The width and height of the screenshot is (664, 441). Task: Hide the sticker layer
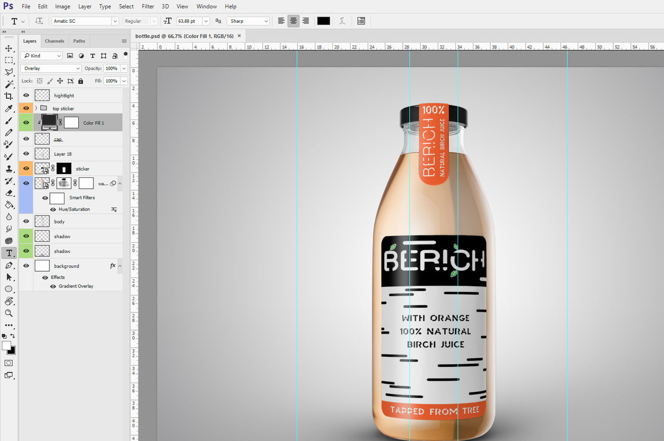pos(26,168)
